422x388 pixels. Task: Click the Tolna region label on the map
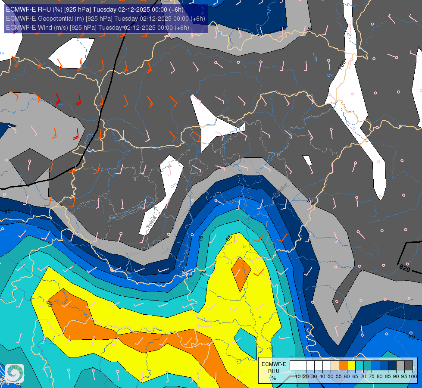pos(152,222)
